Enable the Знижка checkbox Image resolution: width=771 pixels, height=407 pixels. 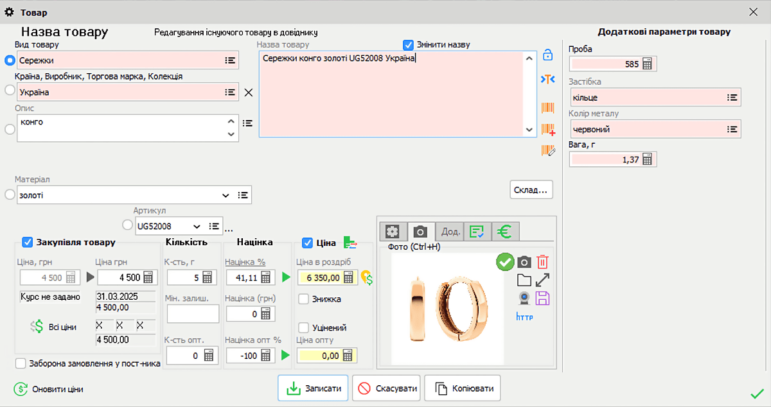coord(303,300)
